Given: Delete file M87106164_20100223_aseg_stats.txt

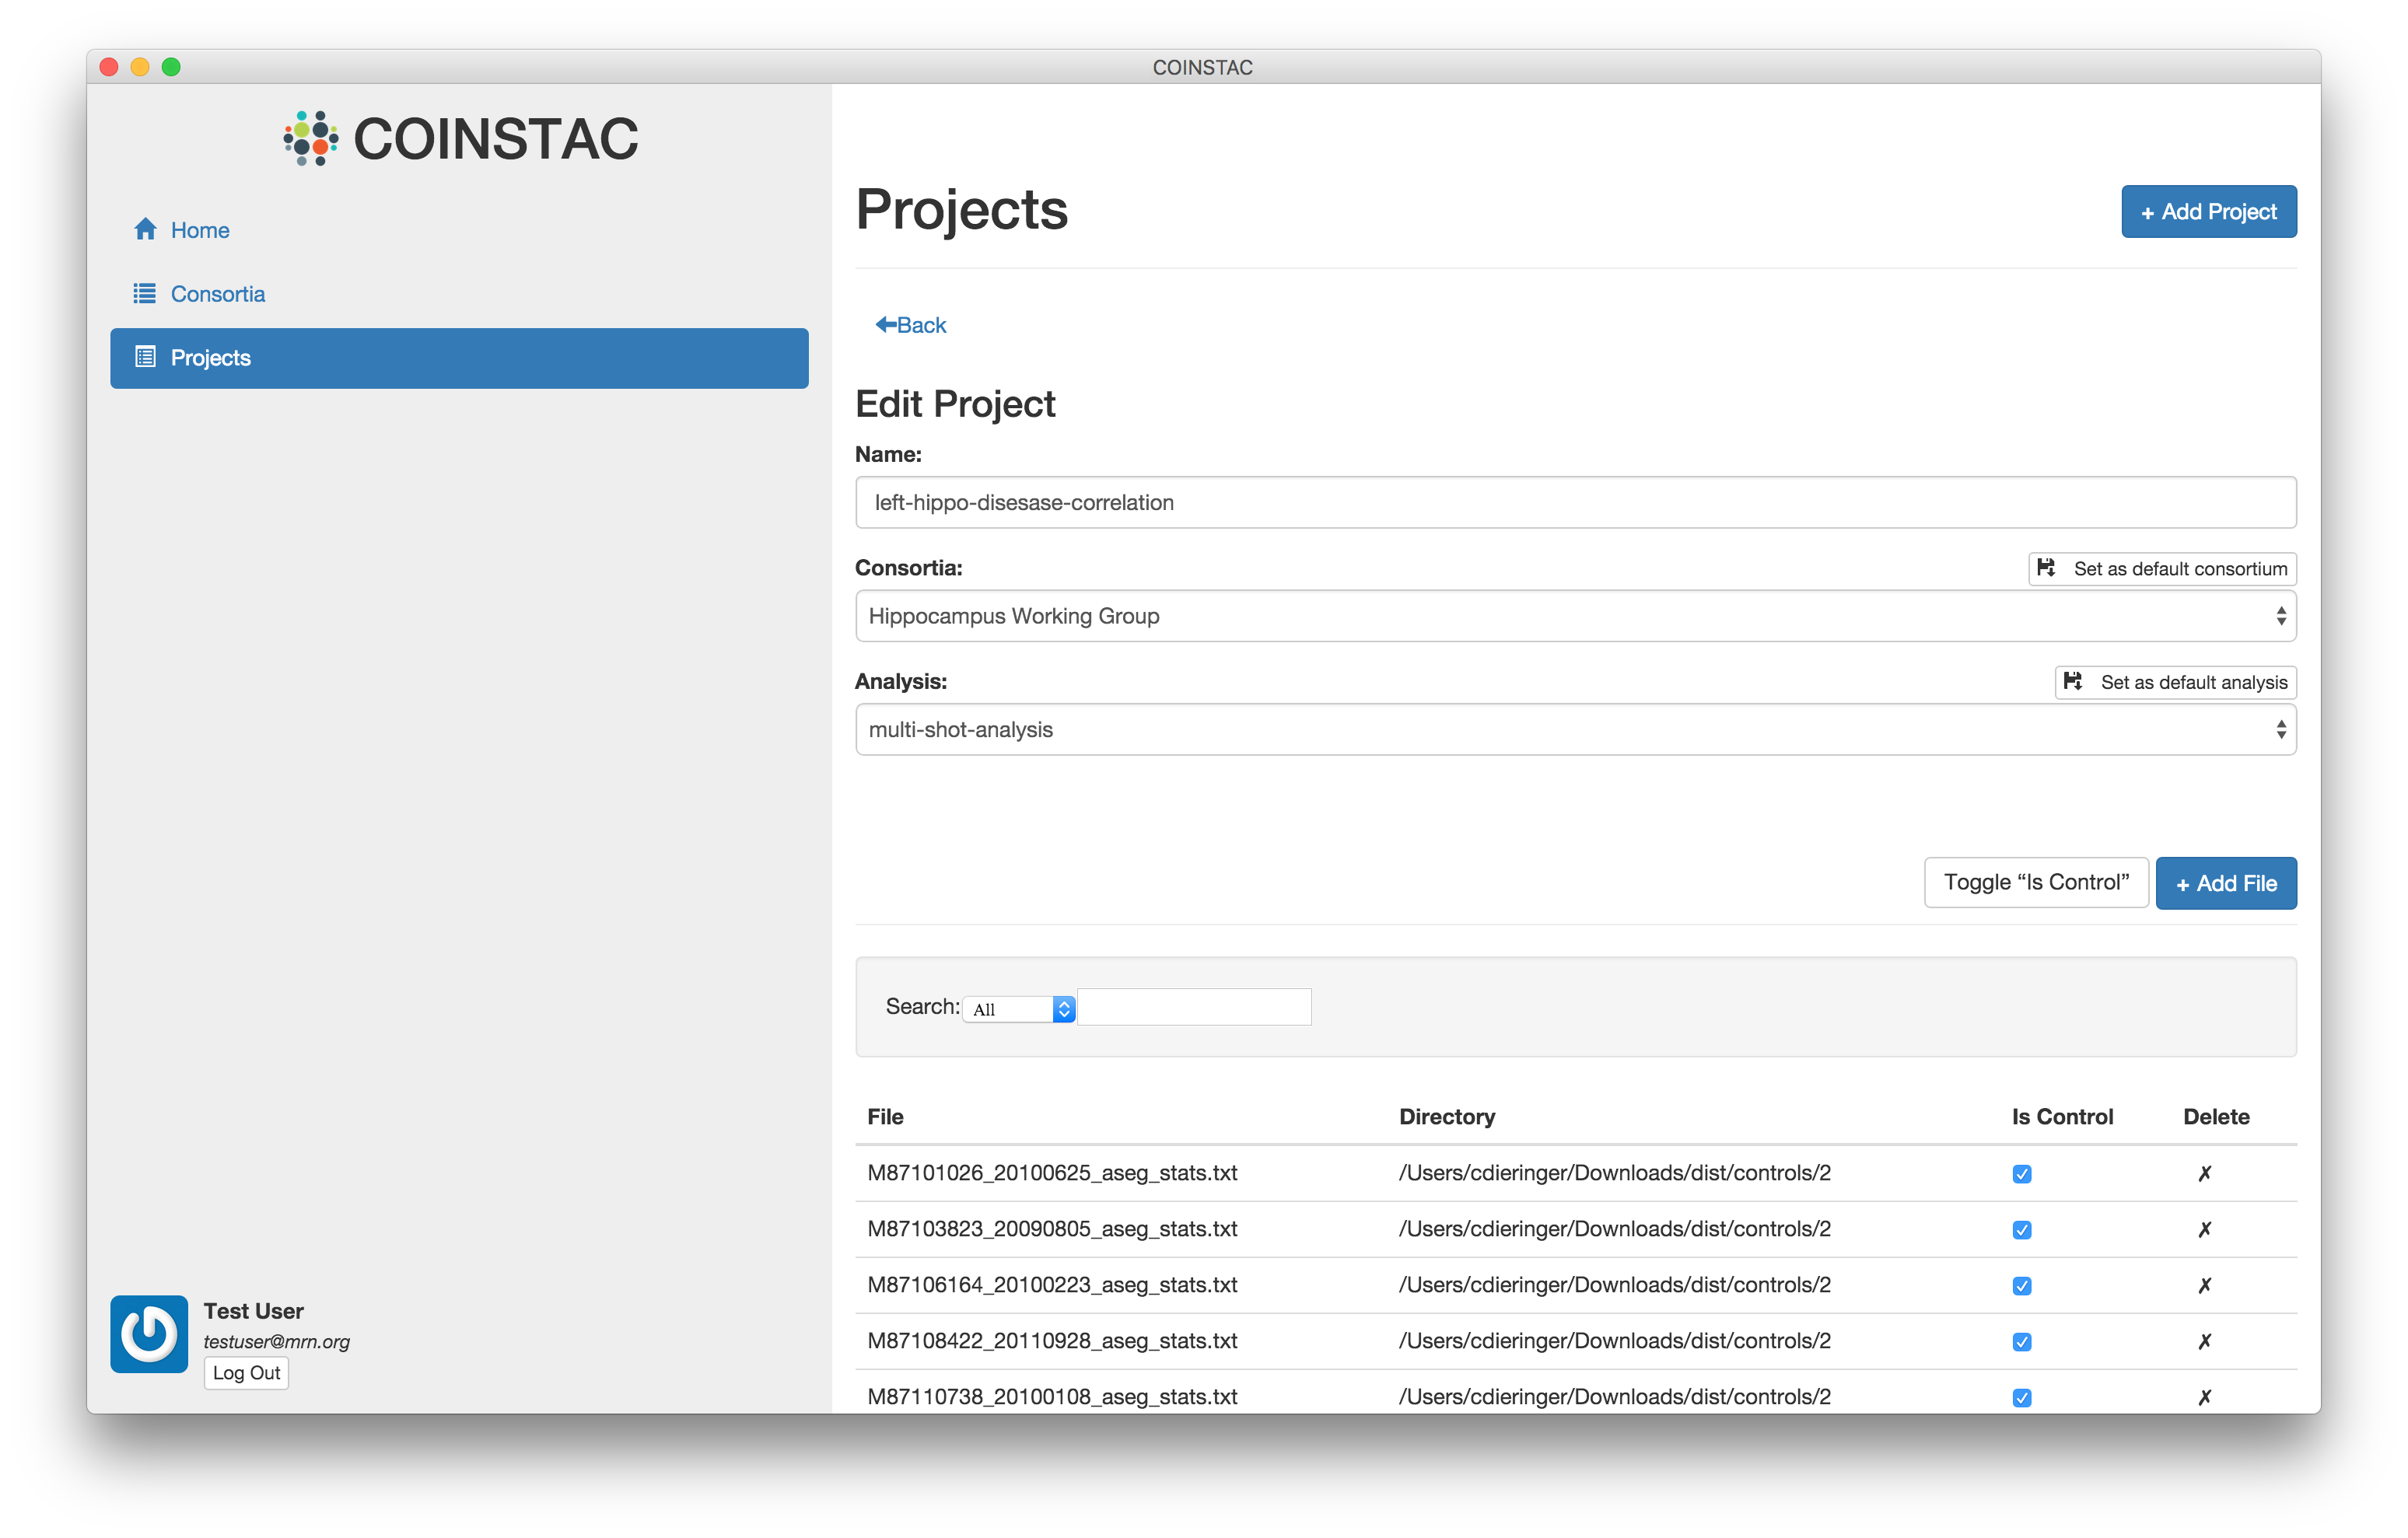Looking at the screenshot, I should pos(2204,1285).
